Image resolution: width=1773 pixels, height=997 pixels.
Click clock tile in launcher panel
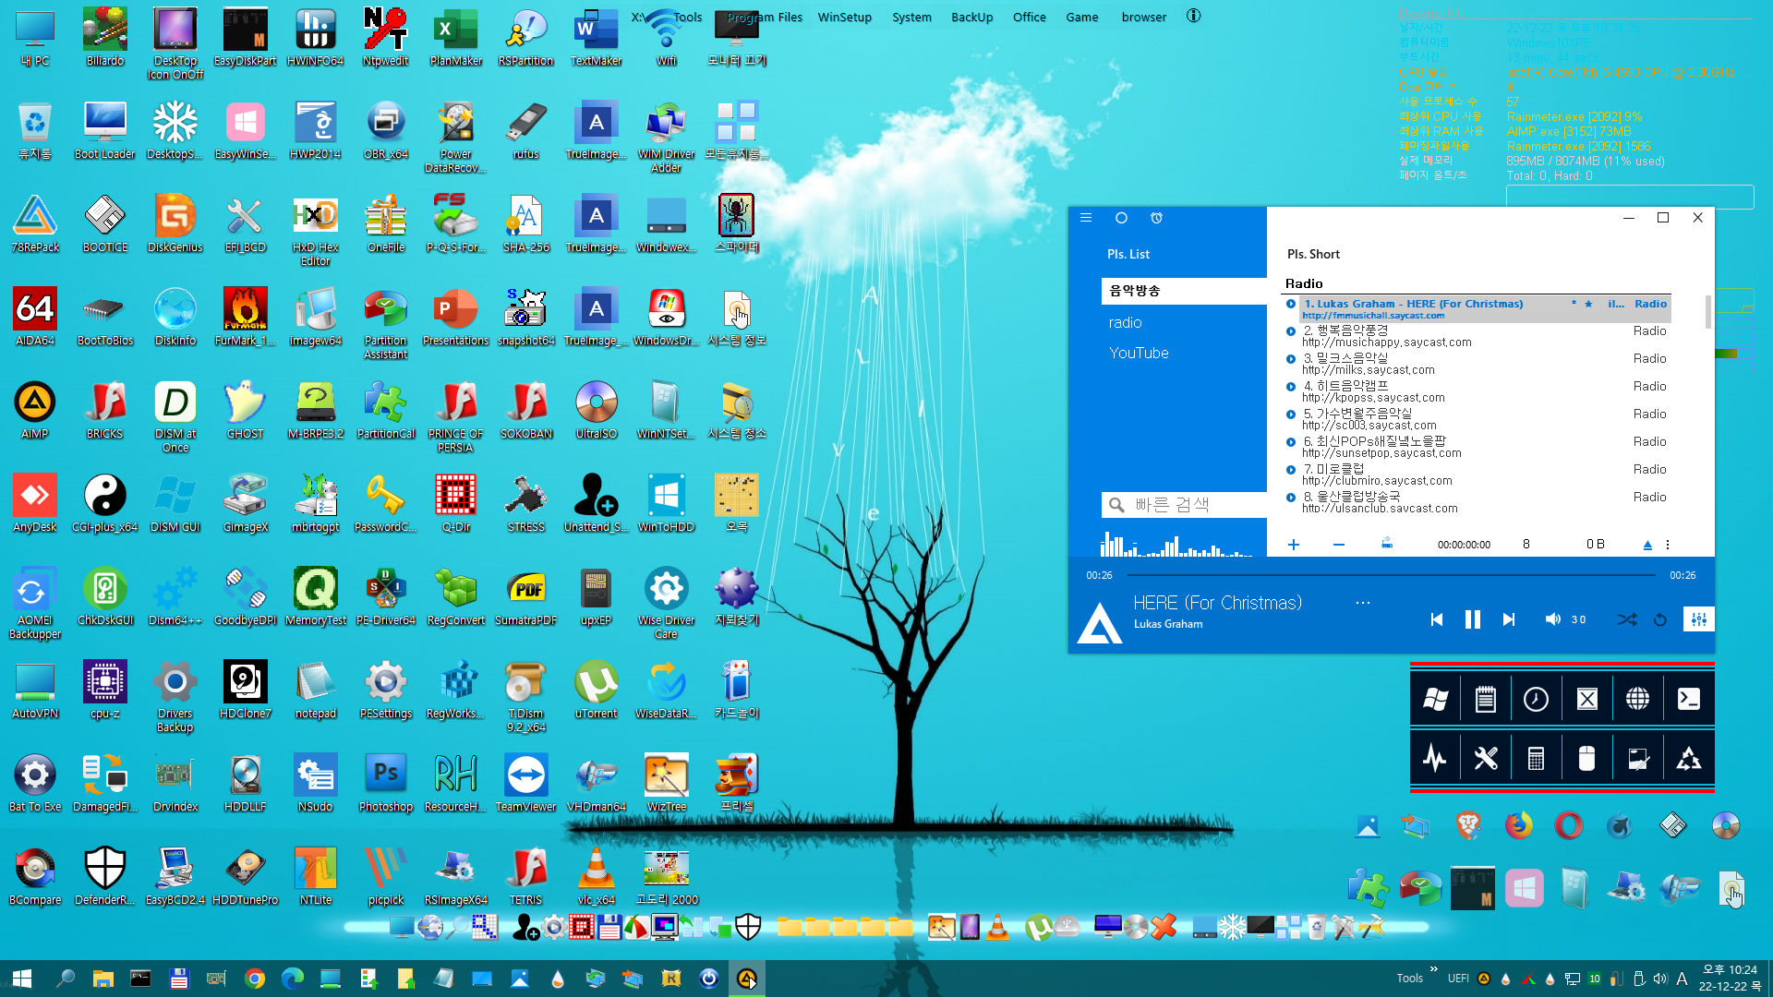(1536, 700)
